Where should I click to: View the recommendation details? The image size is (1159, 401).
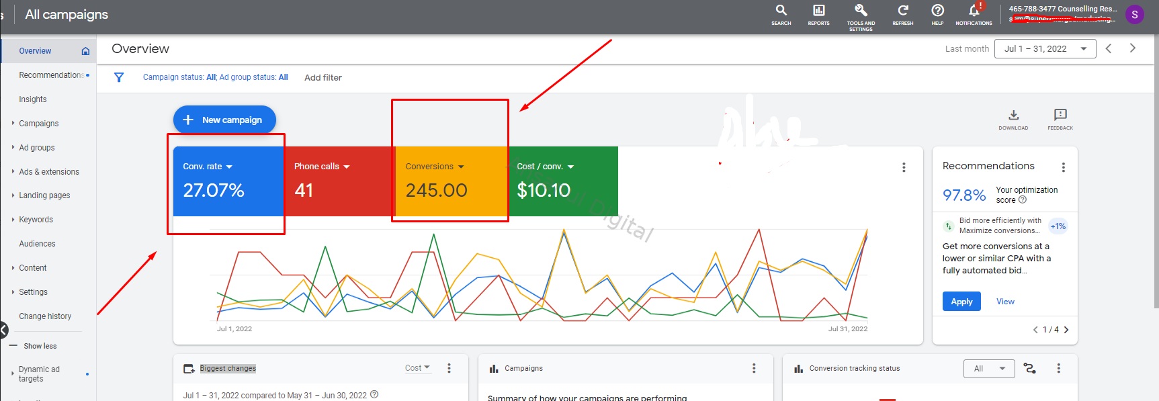coord(1005,302)
